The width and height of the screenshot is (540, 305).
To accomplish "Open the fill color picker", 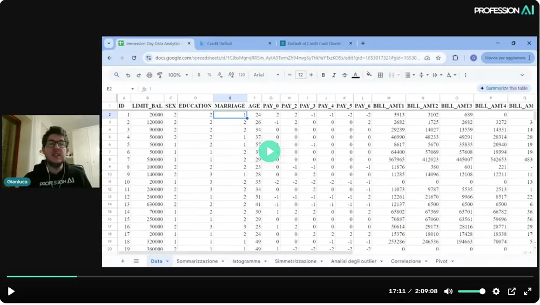I will pyautogui.click(x=369, y=74).
